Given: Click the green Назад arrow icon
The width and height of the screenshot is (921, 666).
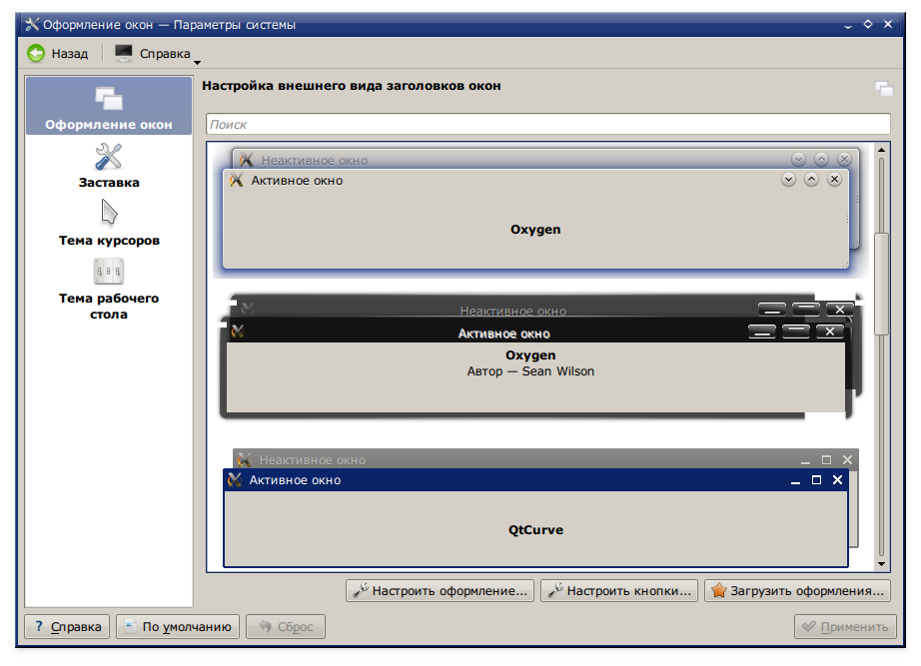Looking at the screenshot, I should coord(36,53).
